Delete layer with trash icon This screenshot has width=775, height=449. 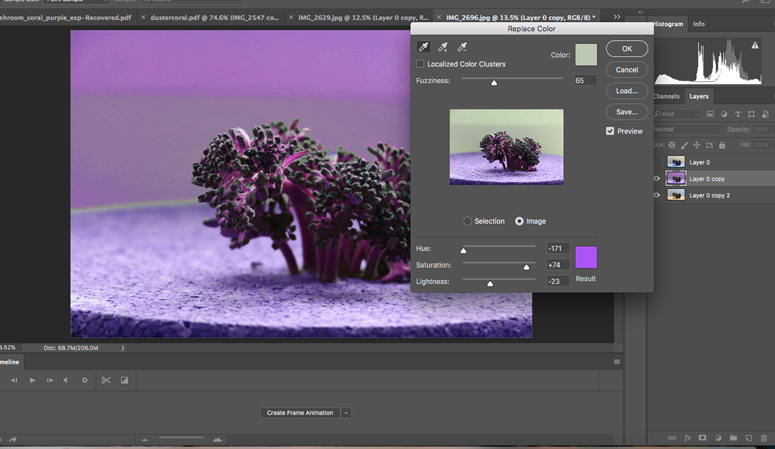coord(763,438)
